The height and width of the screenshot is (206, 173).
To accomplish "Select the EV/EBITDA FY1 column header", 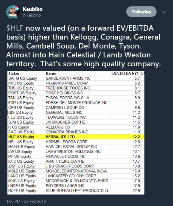I will [x=125, y=73].
